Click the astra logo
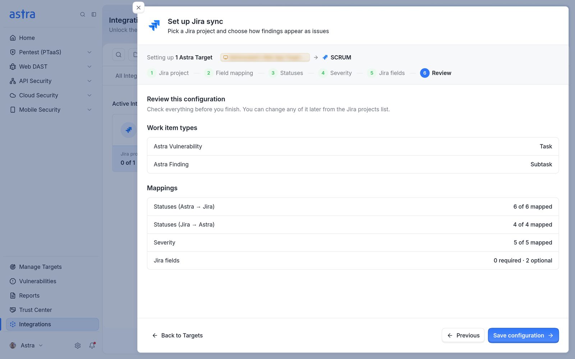Viewport: 575px width, 359px height. tap(22, 14)
